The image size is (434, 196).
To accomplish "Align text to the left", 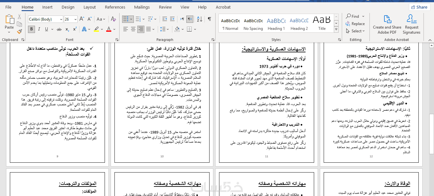I will pyautogui.click(x=125, y=29).
